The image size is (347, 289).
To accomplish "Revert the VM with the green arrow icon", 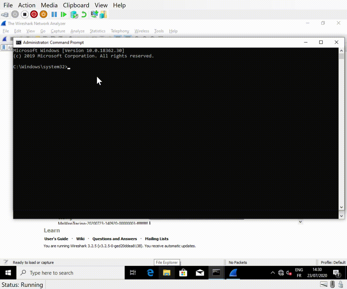I will [x=84, y=14].
